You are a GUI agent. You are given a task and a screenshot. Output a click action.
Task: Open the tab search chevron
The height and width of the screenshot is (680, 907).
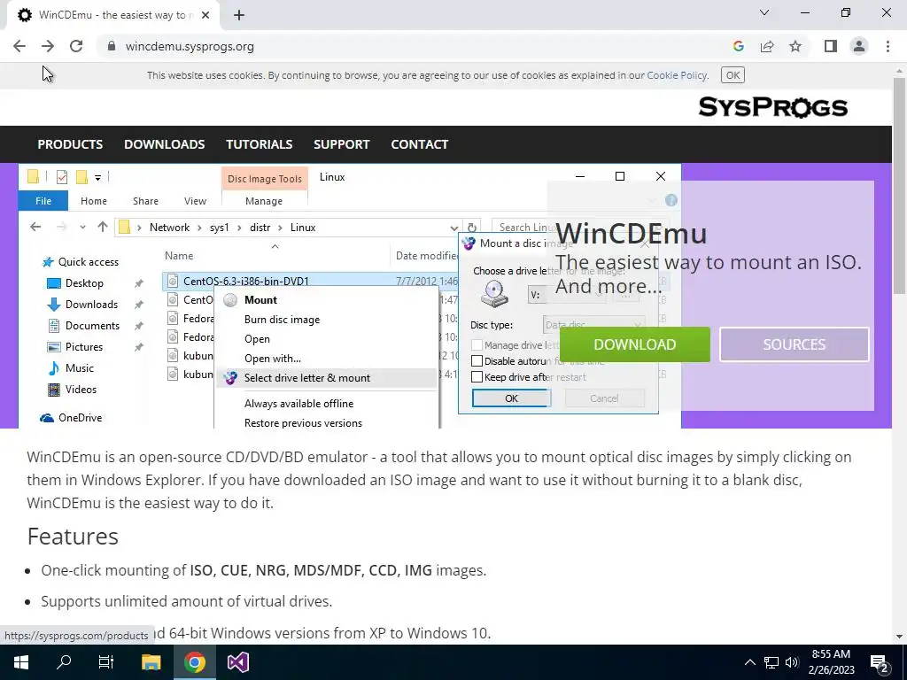pyautogui.click(x=764, y=12)
